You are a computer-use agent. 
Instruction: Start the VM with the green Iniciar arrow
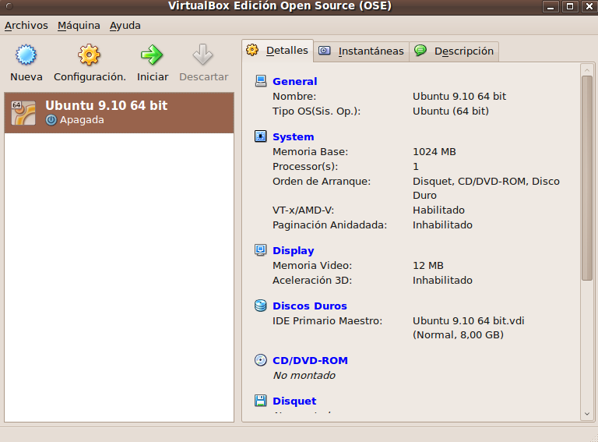(x=152, y=55)
